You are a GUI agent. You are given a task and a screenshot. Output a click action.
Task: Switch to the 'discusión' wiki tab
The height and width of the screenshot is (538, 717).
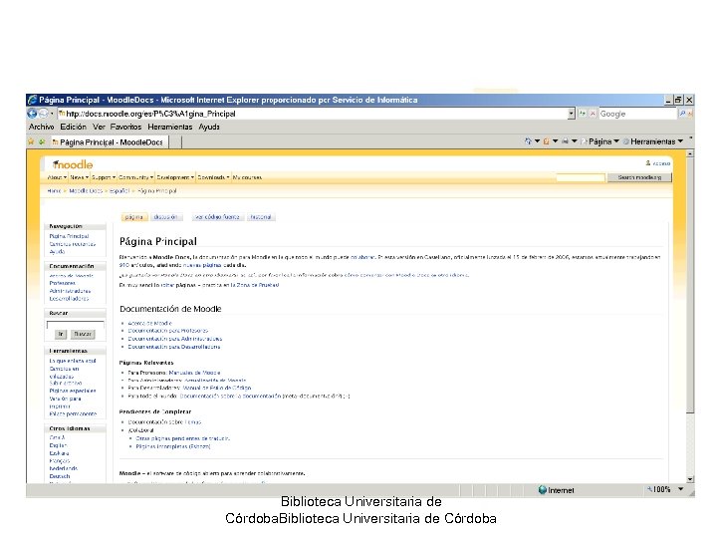165,217
